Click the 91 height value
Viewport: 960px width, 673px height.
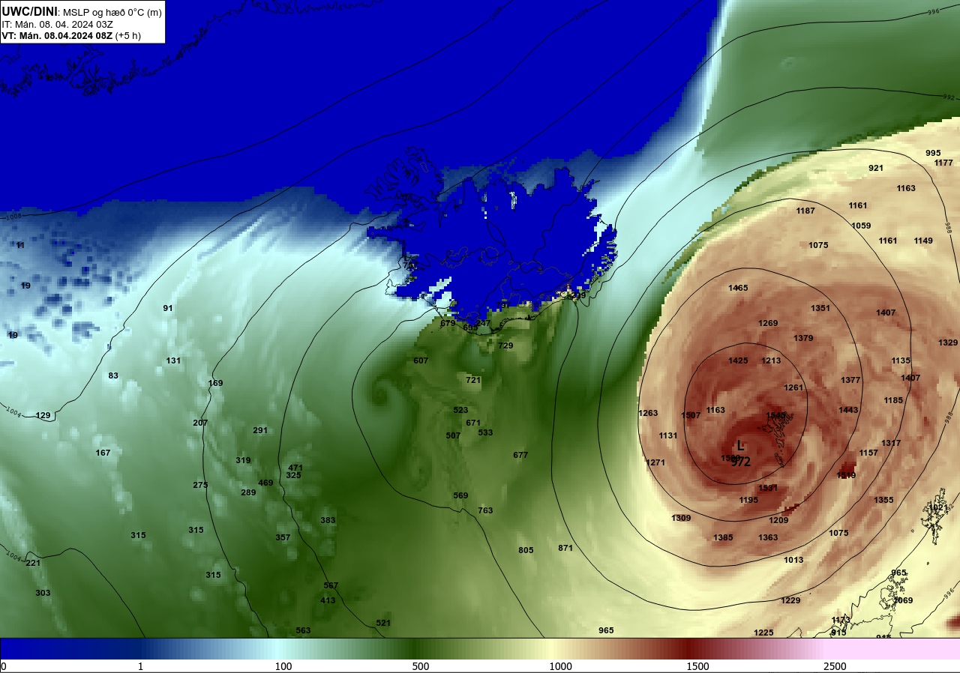click(168, 308)
